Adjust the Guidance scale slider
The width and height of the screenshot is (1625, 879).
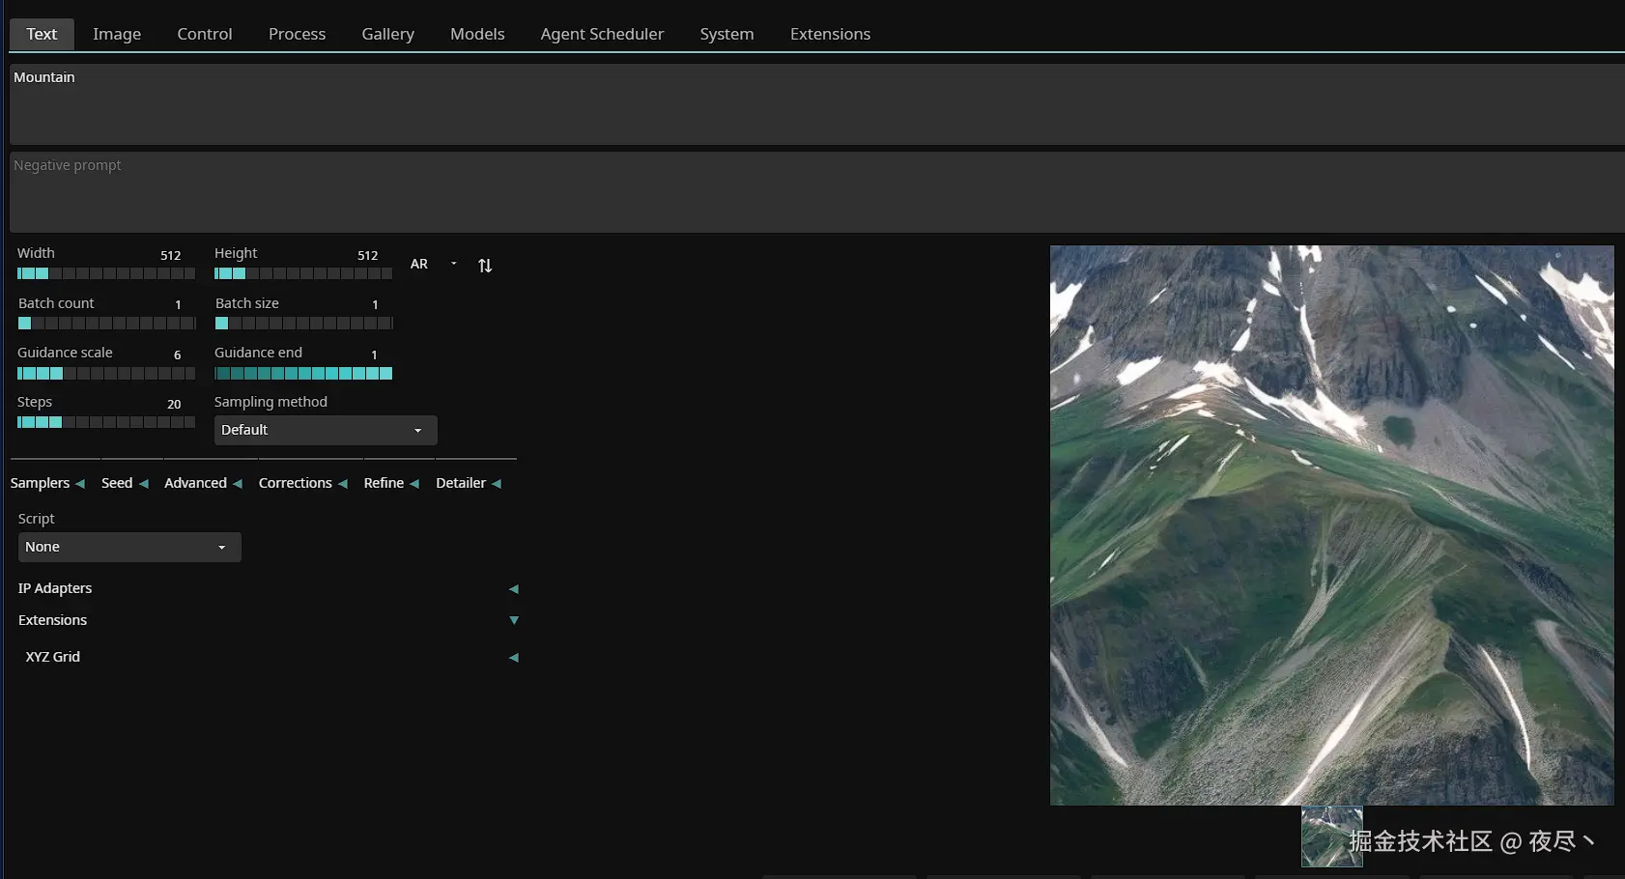[106, 374]
